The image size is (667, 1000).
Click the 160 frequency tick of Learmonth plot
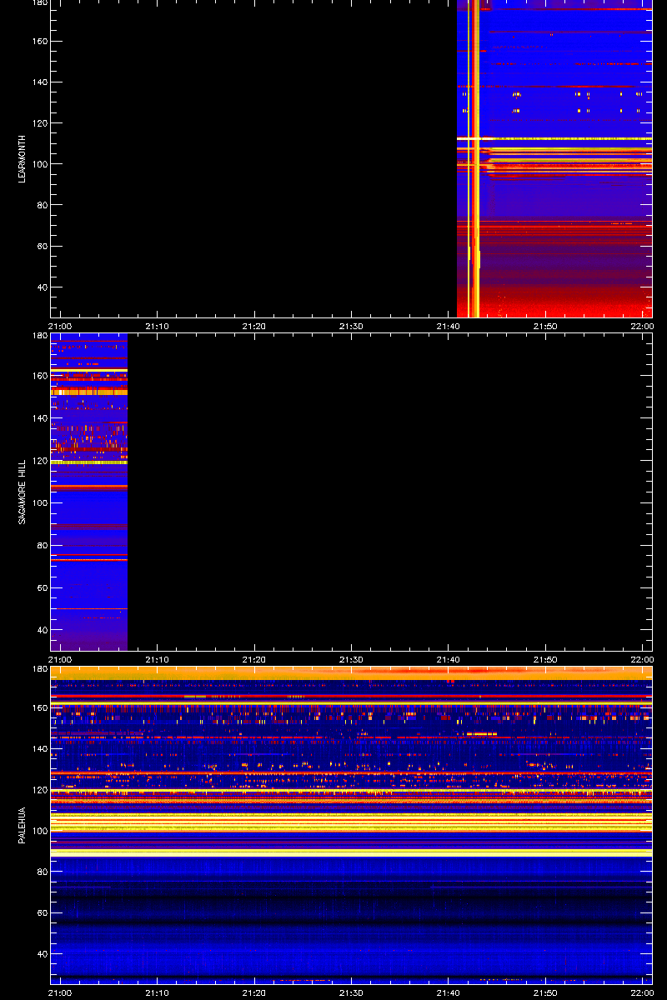coord(40,42)
